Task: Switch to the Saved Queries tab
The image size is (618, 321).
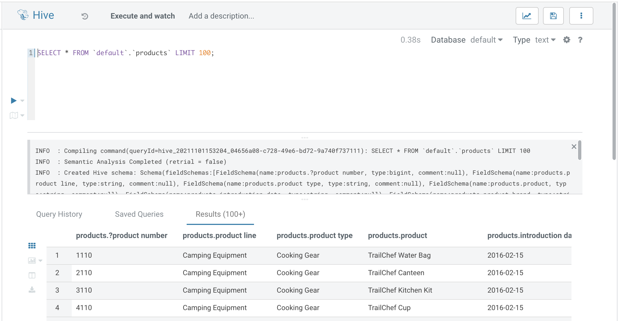Action: pyautogui.click(x=139, y=214)
